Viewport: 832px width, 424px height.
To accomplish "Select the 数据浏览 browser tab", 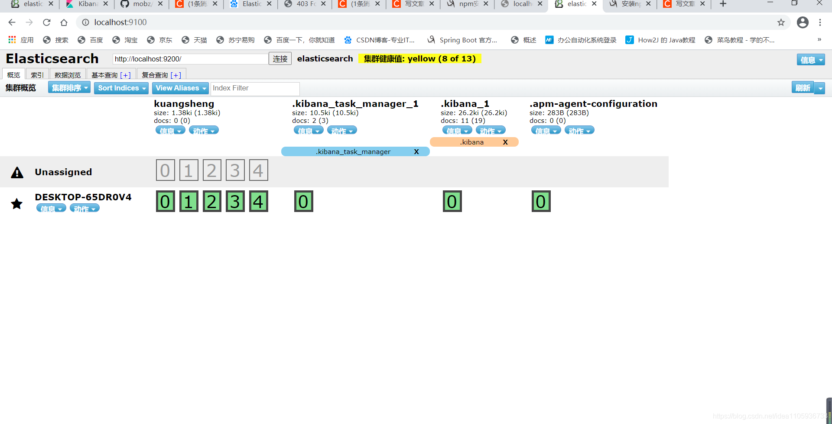I will coord(68,74).
